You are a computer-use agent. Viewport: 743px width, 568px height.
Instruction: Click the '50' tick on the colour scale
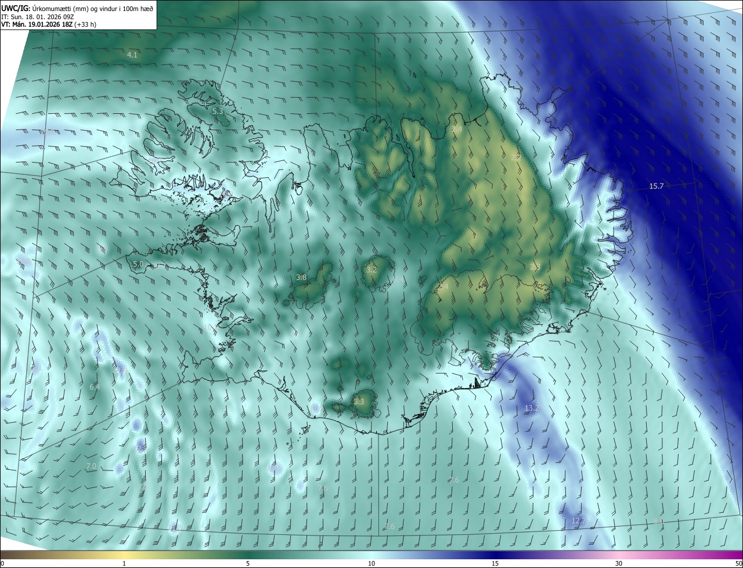pos(738,563)
